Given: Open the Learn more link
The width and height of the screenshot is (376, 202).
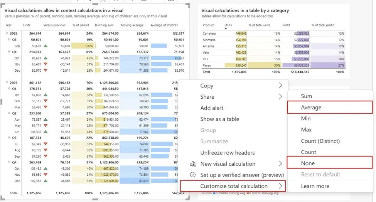Looking at the screenshot, I should [315, 186].
